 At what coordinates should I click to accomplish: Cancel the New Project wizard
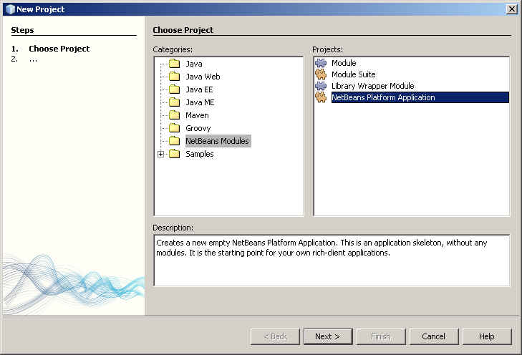[x=433, y=336]
